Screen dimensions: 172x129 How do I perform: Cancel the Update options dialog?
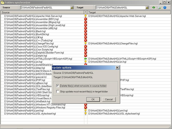tap(109, 99)
